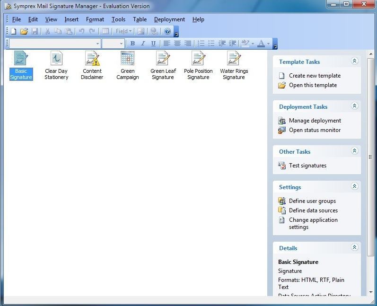Collapse the Details panel

click(354, 247)
